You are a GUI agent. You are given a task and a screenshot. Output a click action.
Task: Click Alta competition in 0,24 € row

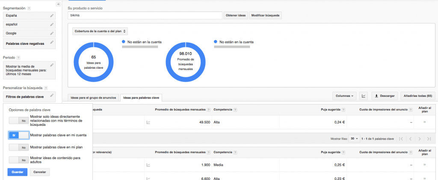click(x=217, y=122)
